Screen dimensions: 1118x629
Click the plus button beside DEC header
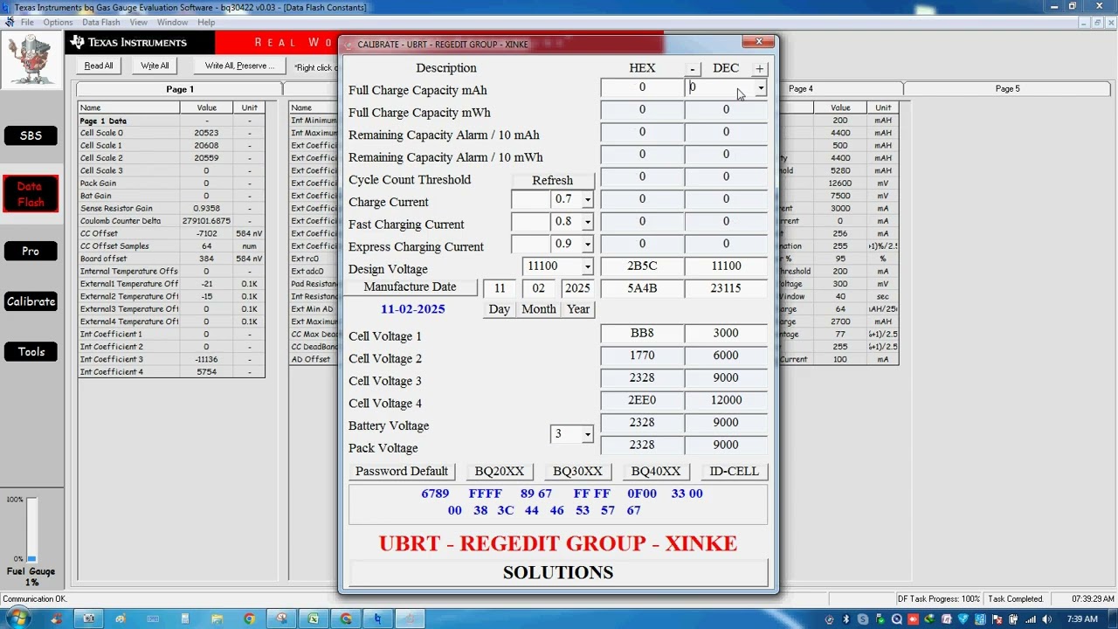pyautogui.click(x=759, y=68)
